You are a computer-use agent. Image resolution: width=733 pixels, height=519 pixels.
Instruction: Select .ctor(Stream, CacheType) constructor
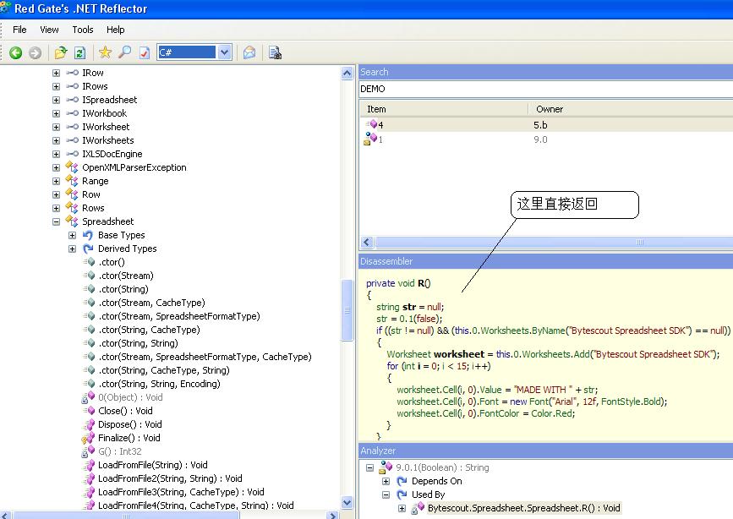point(151,303)
